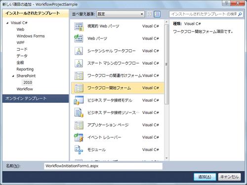Open the 並べ替え基準 sort dropdown

click(x=121, y=14)
